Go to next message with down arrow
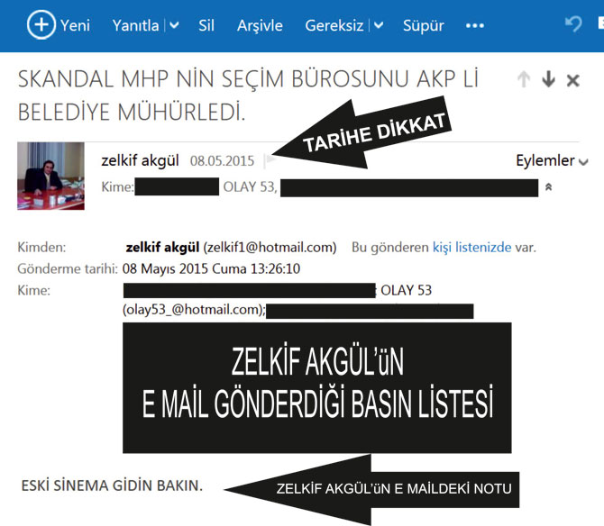The image size is (604, 526). pyautogui.click(x=548, y=79)
